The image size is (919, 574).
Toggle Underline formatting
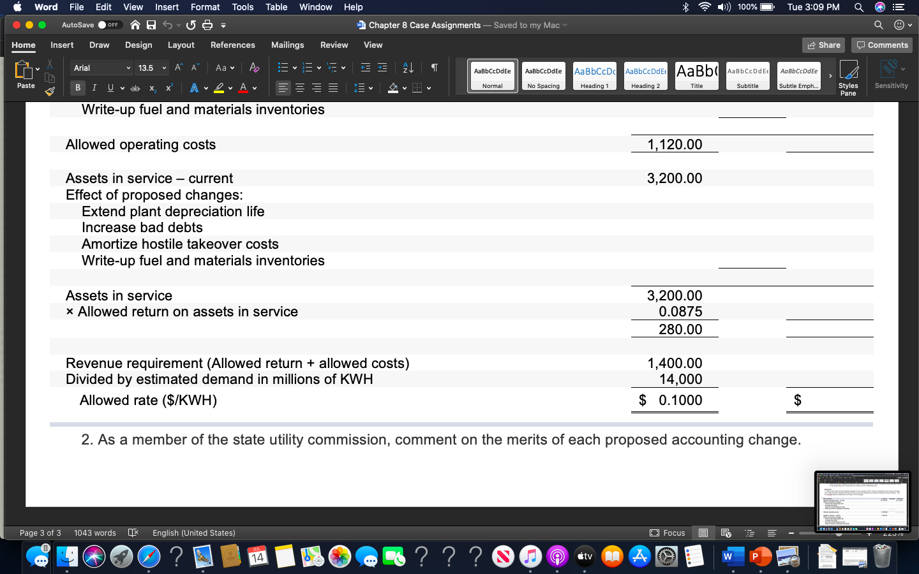pos(111,88)
